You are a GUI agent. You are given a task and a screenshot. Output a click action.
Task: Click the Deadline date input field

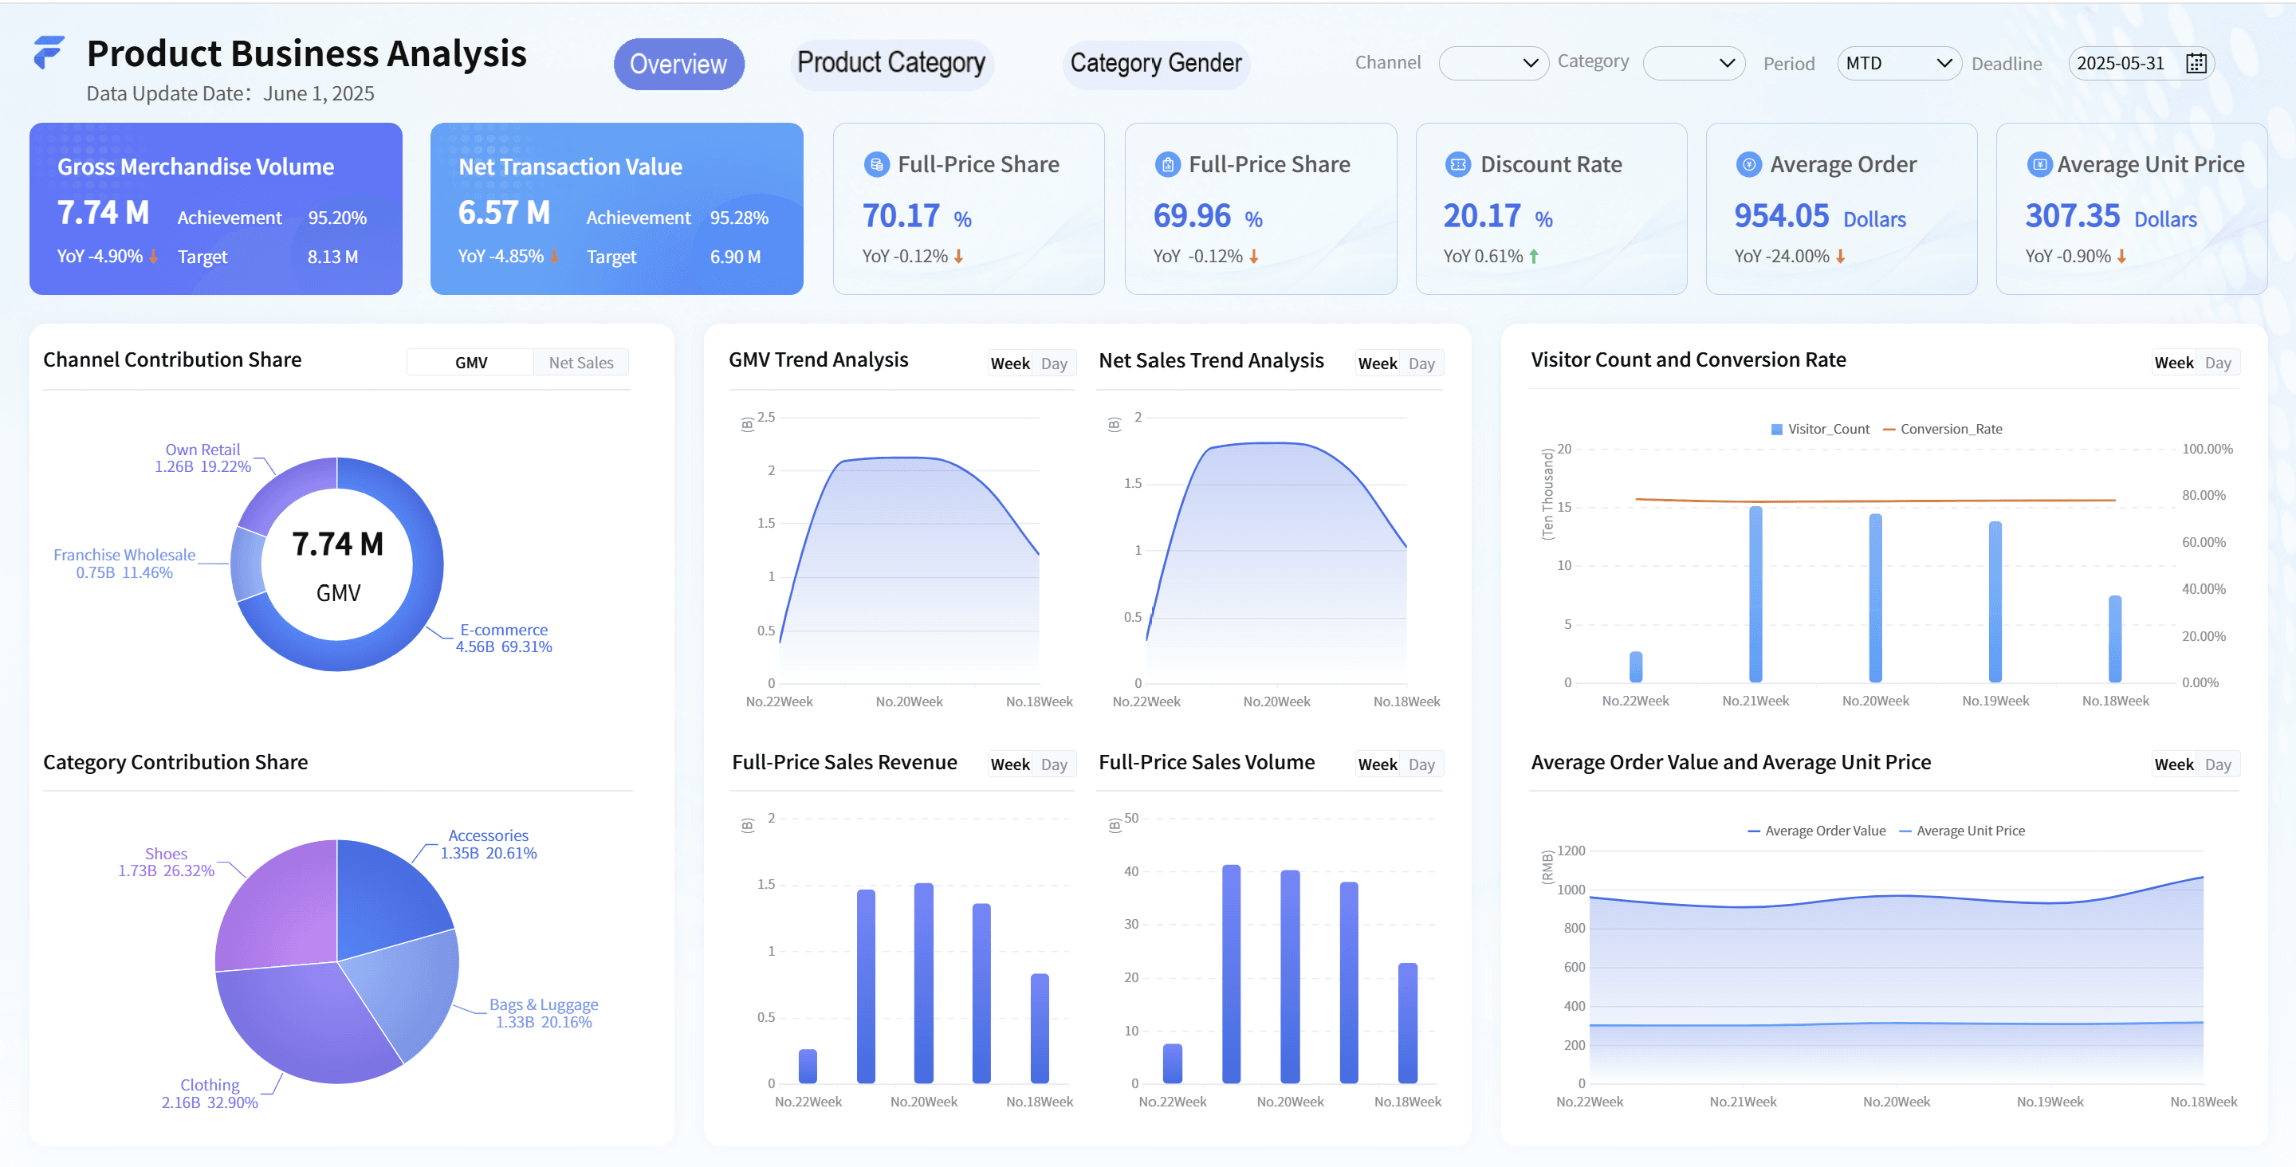tap(2141, 63)
